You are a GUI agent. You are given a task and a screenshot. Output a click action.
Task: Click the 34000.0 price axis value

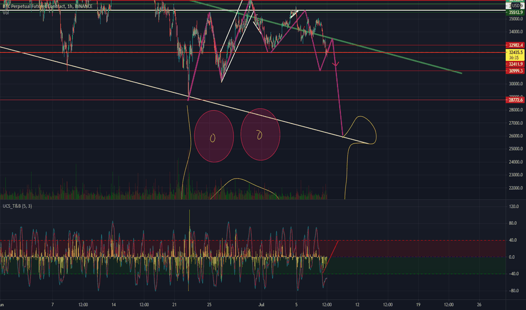pos(516,32)
